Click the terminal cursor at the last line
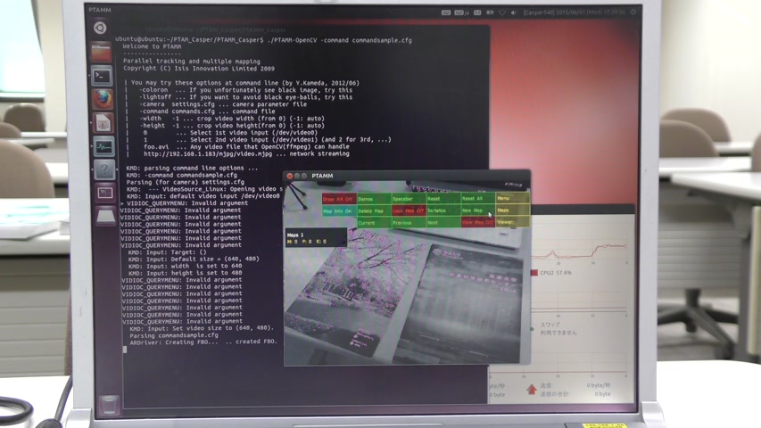This screenshot has width=761, height=428. pos(125,349)
